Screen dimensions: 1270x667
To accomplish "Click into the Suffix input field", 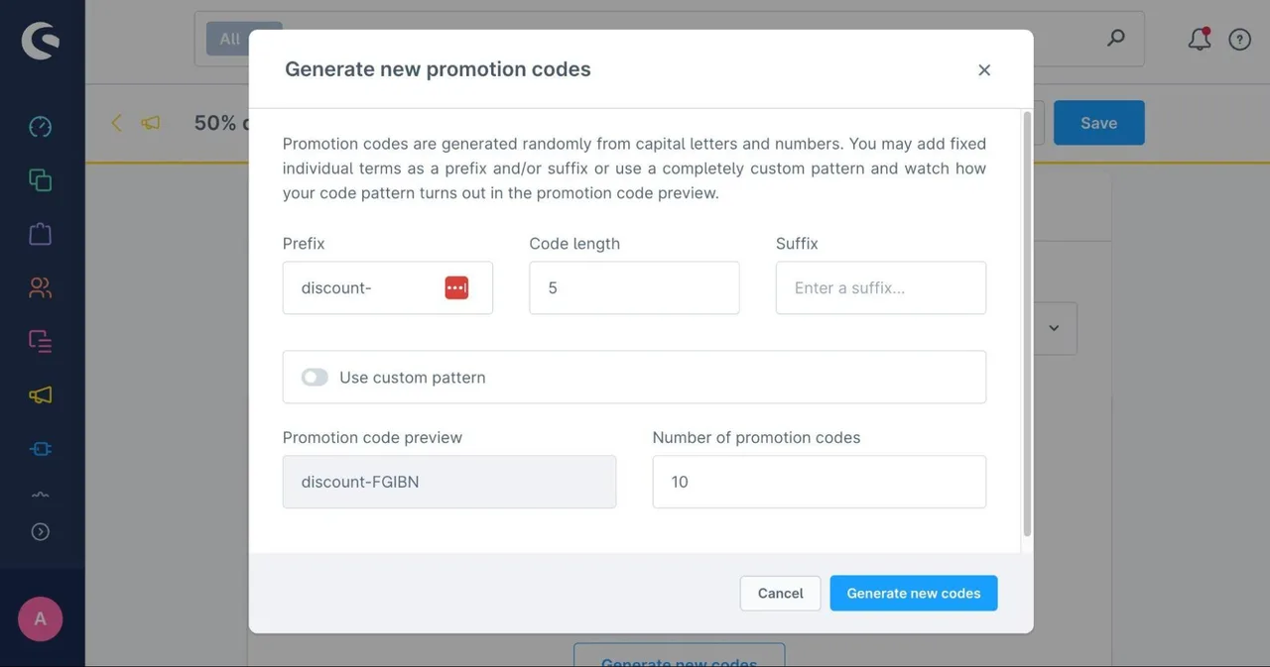I will (881, 287).
